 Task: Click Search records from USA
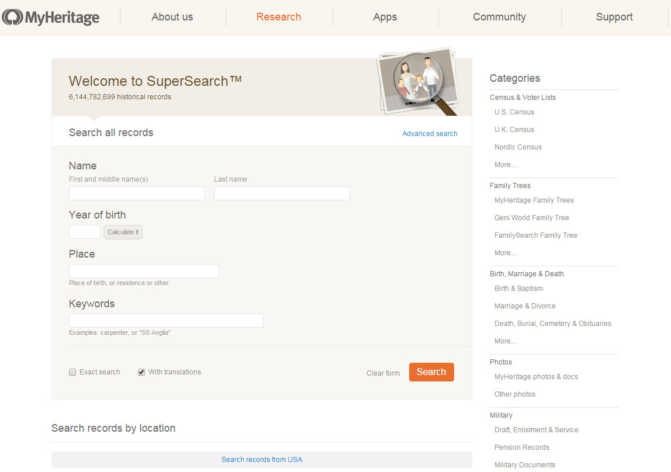tap(261, 460)
